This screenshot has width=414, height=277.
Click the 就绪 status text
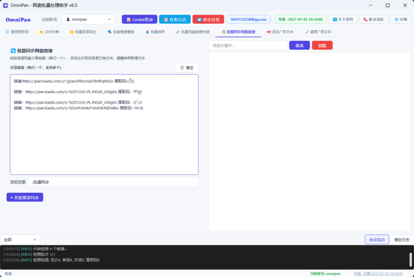pos(8,273)
